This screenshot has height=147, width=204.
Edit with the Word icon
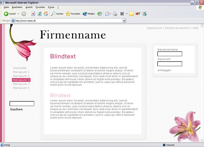122,14
